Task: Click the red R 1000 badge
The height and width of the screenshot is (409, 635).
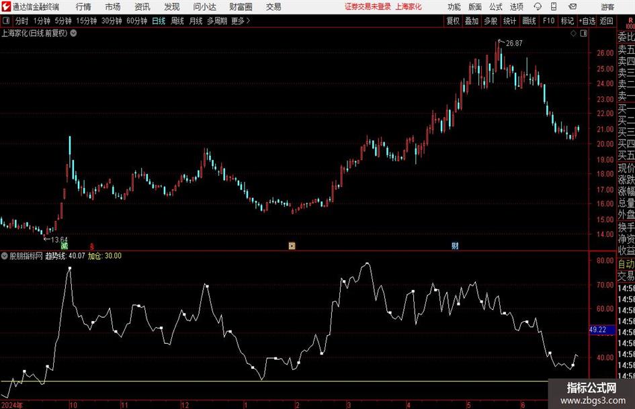Action: (630, 24)
